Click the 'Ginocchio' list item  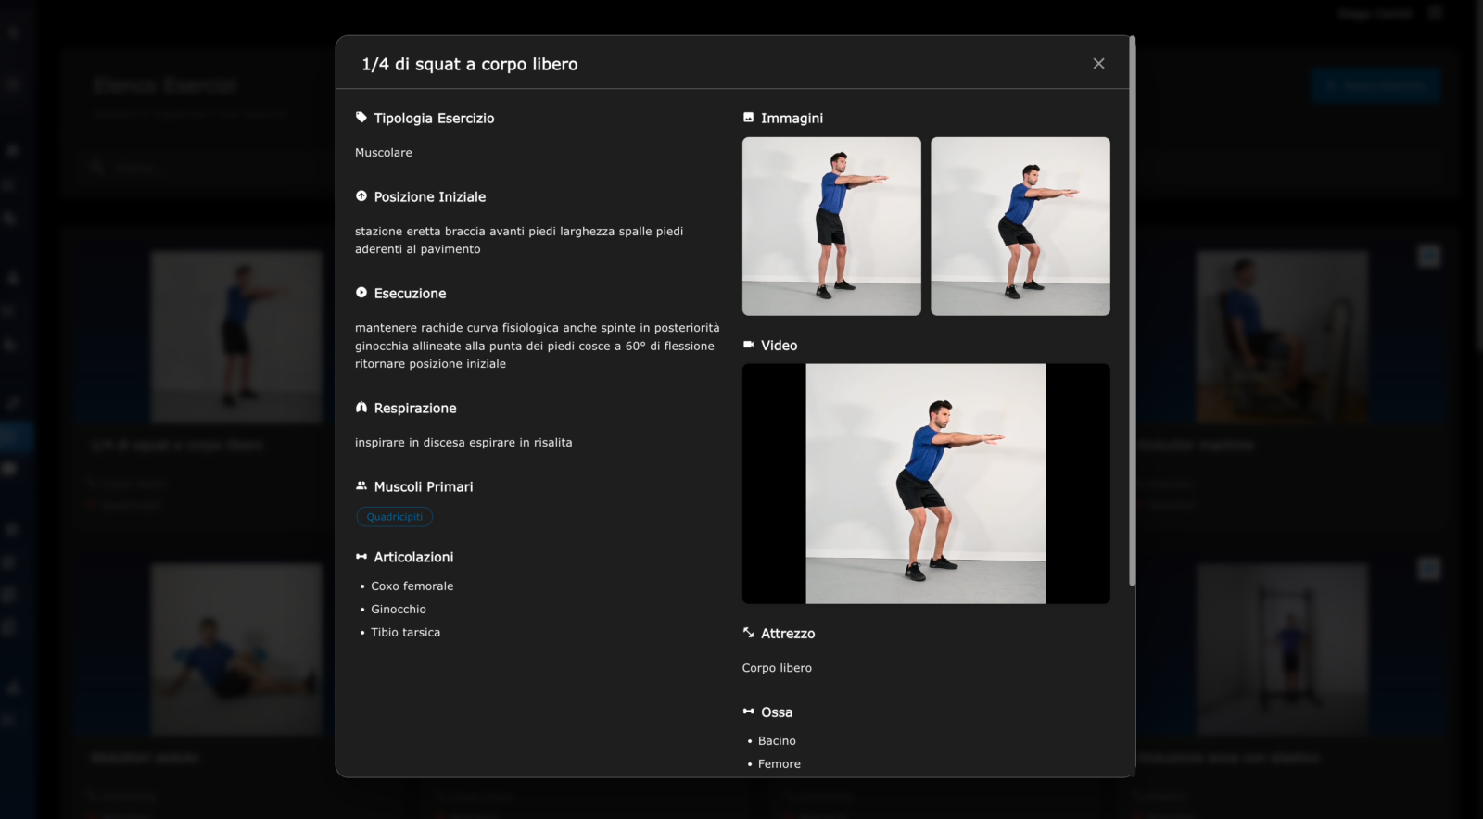(399, 610)
